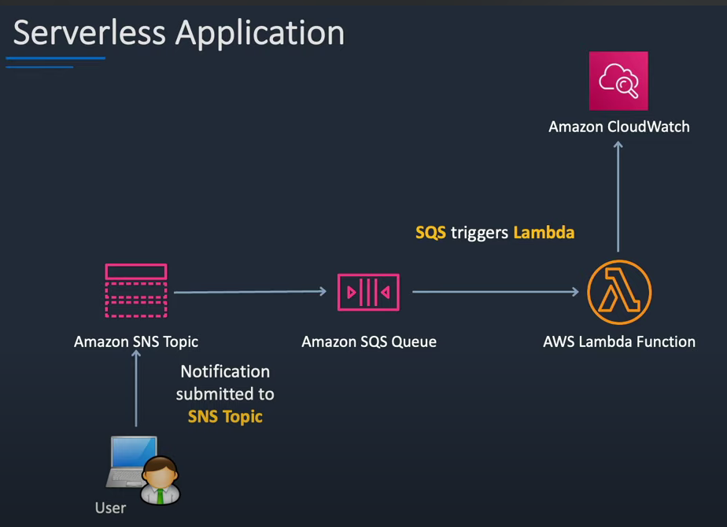Select the 'Amazon CloudWatch' label text

618,126
